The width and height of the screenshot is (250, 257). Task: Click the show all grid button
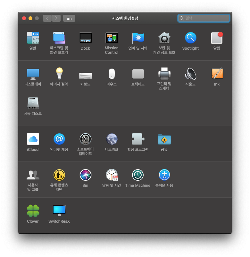click(69, 18)
